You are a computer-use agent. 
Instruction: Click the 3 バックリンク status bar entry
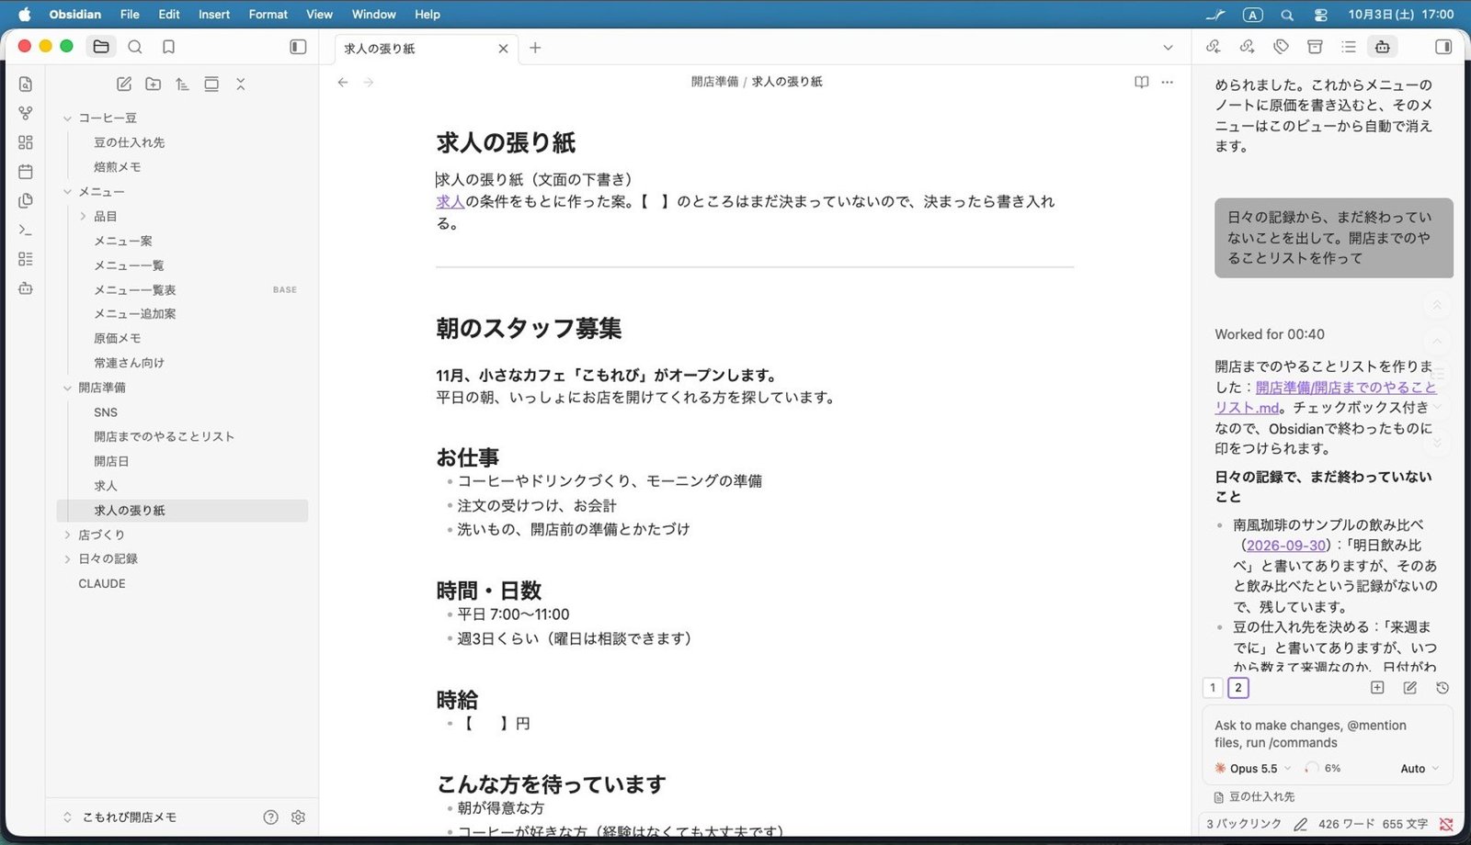point(1243,824)
